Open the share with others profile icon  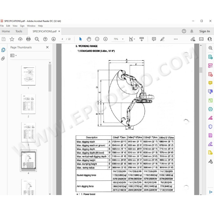click(x=209, y=39)
